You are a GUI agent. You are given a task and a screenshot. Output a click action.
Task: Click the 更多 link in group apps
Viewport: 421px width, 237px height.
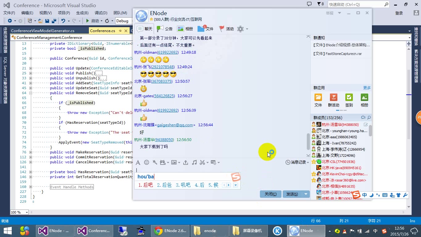pos(367,88)
